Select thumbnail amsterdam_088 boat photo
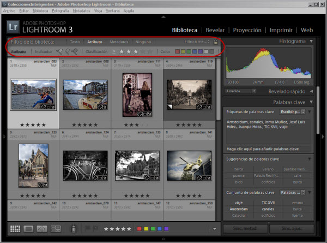 tap(86, 94)
